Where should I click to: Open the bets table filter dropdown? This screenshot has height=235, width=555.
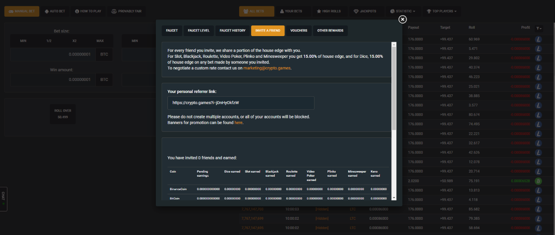pos(539,28)
